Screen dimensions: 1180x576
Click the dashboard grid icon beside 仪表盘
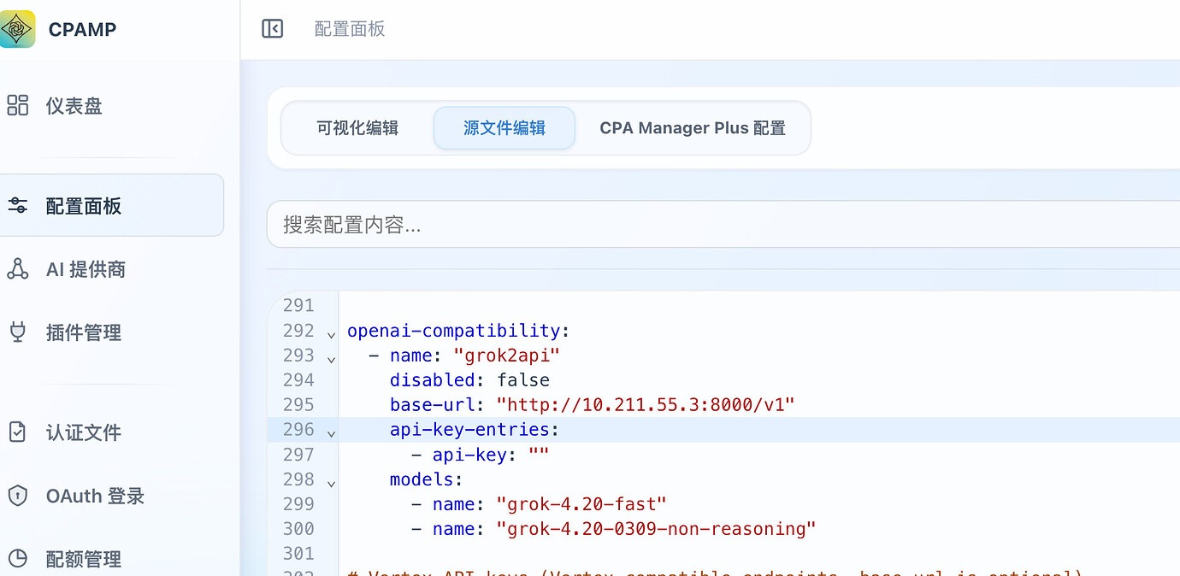(17, 105)
